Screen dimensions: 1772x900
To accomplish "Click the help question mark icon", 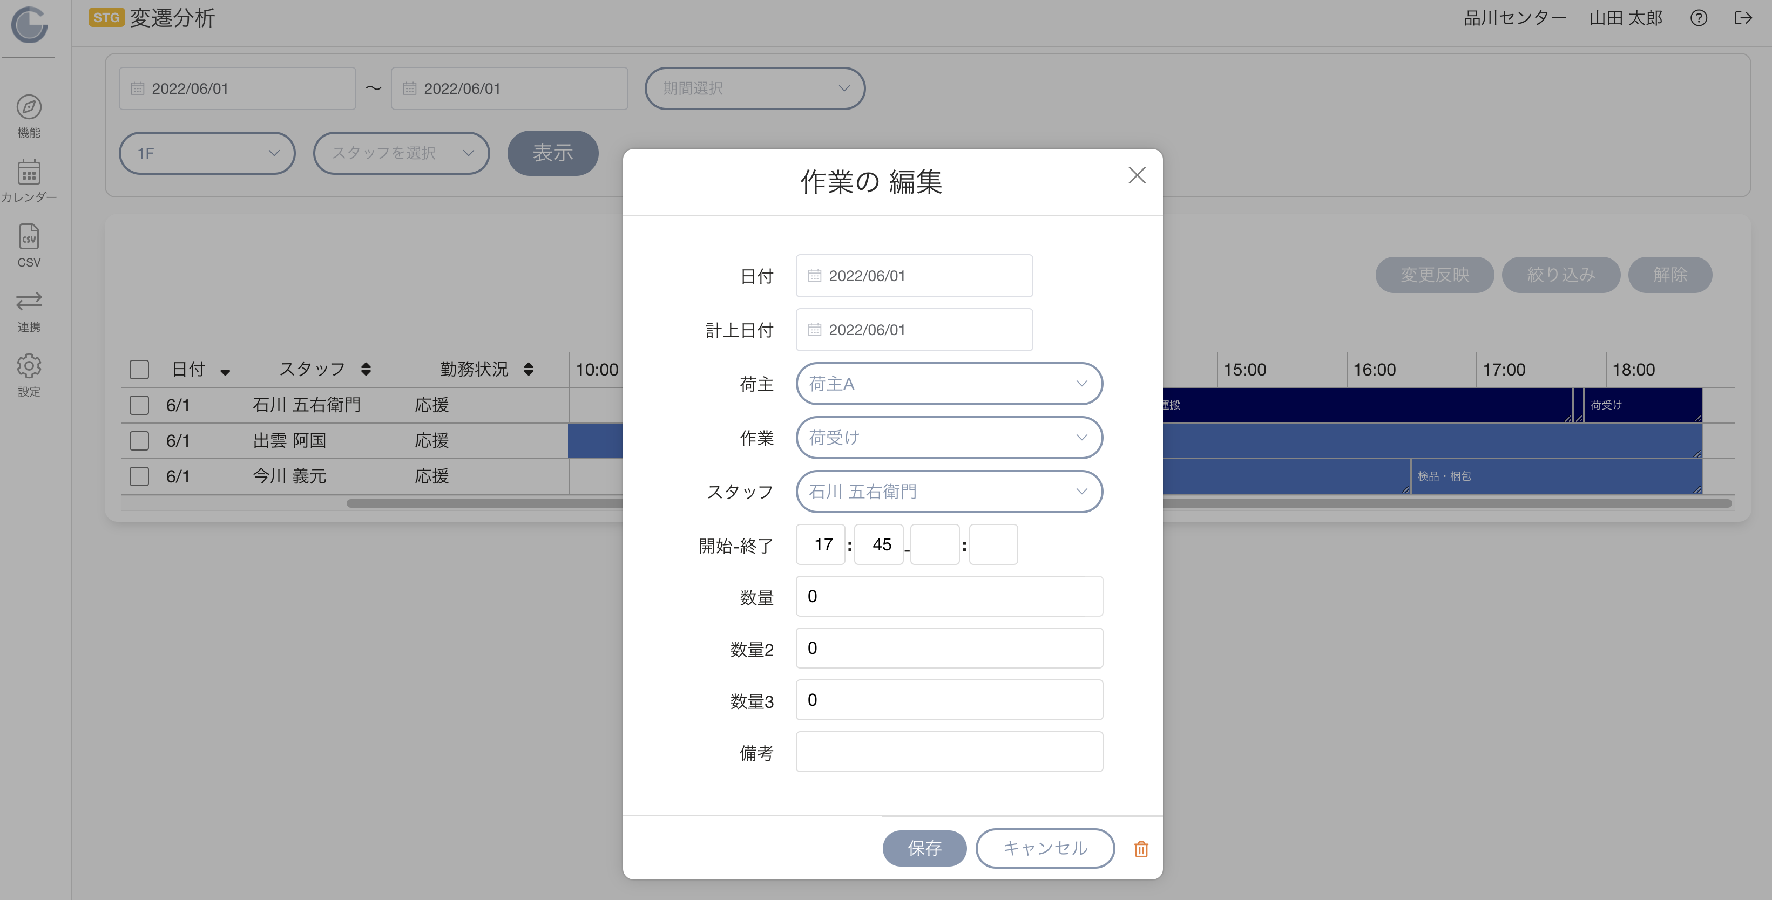I will [x=1699, y=18].
